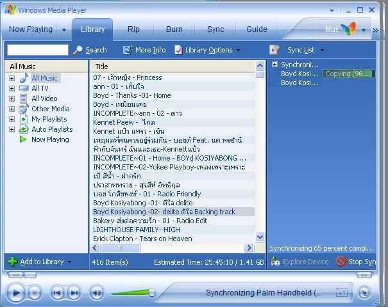The image size is (388, 307).
Task: Click the green Now Playing arrow icon
Action: click(x=23, y=139)
